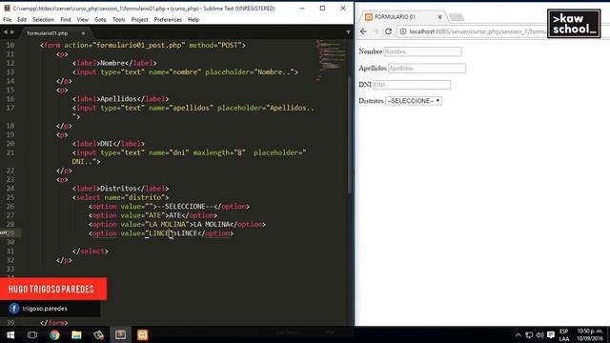Click the site information icon in address bar
The height and width of the screenshot is (343, 610).
(x=403, y=31)
